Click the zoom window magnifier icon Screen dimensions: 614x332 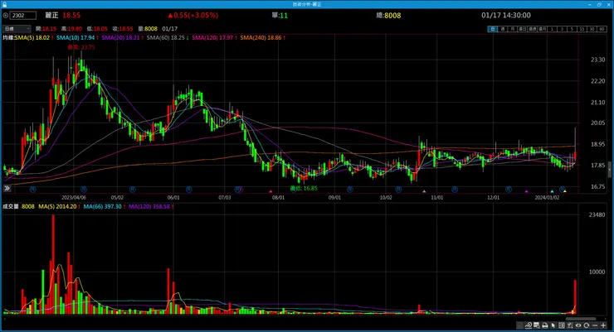tap(537, 325)
